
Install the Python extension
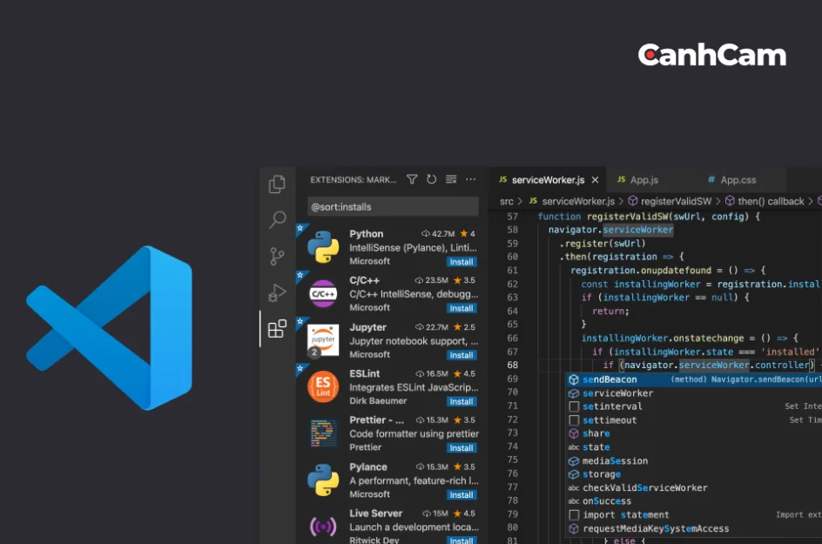[x=461, y=261]
